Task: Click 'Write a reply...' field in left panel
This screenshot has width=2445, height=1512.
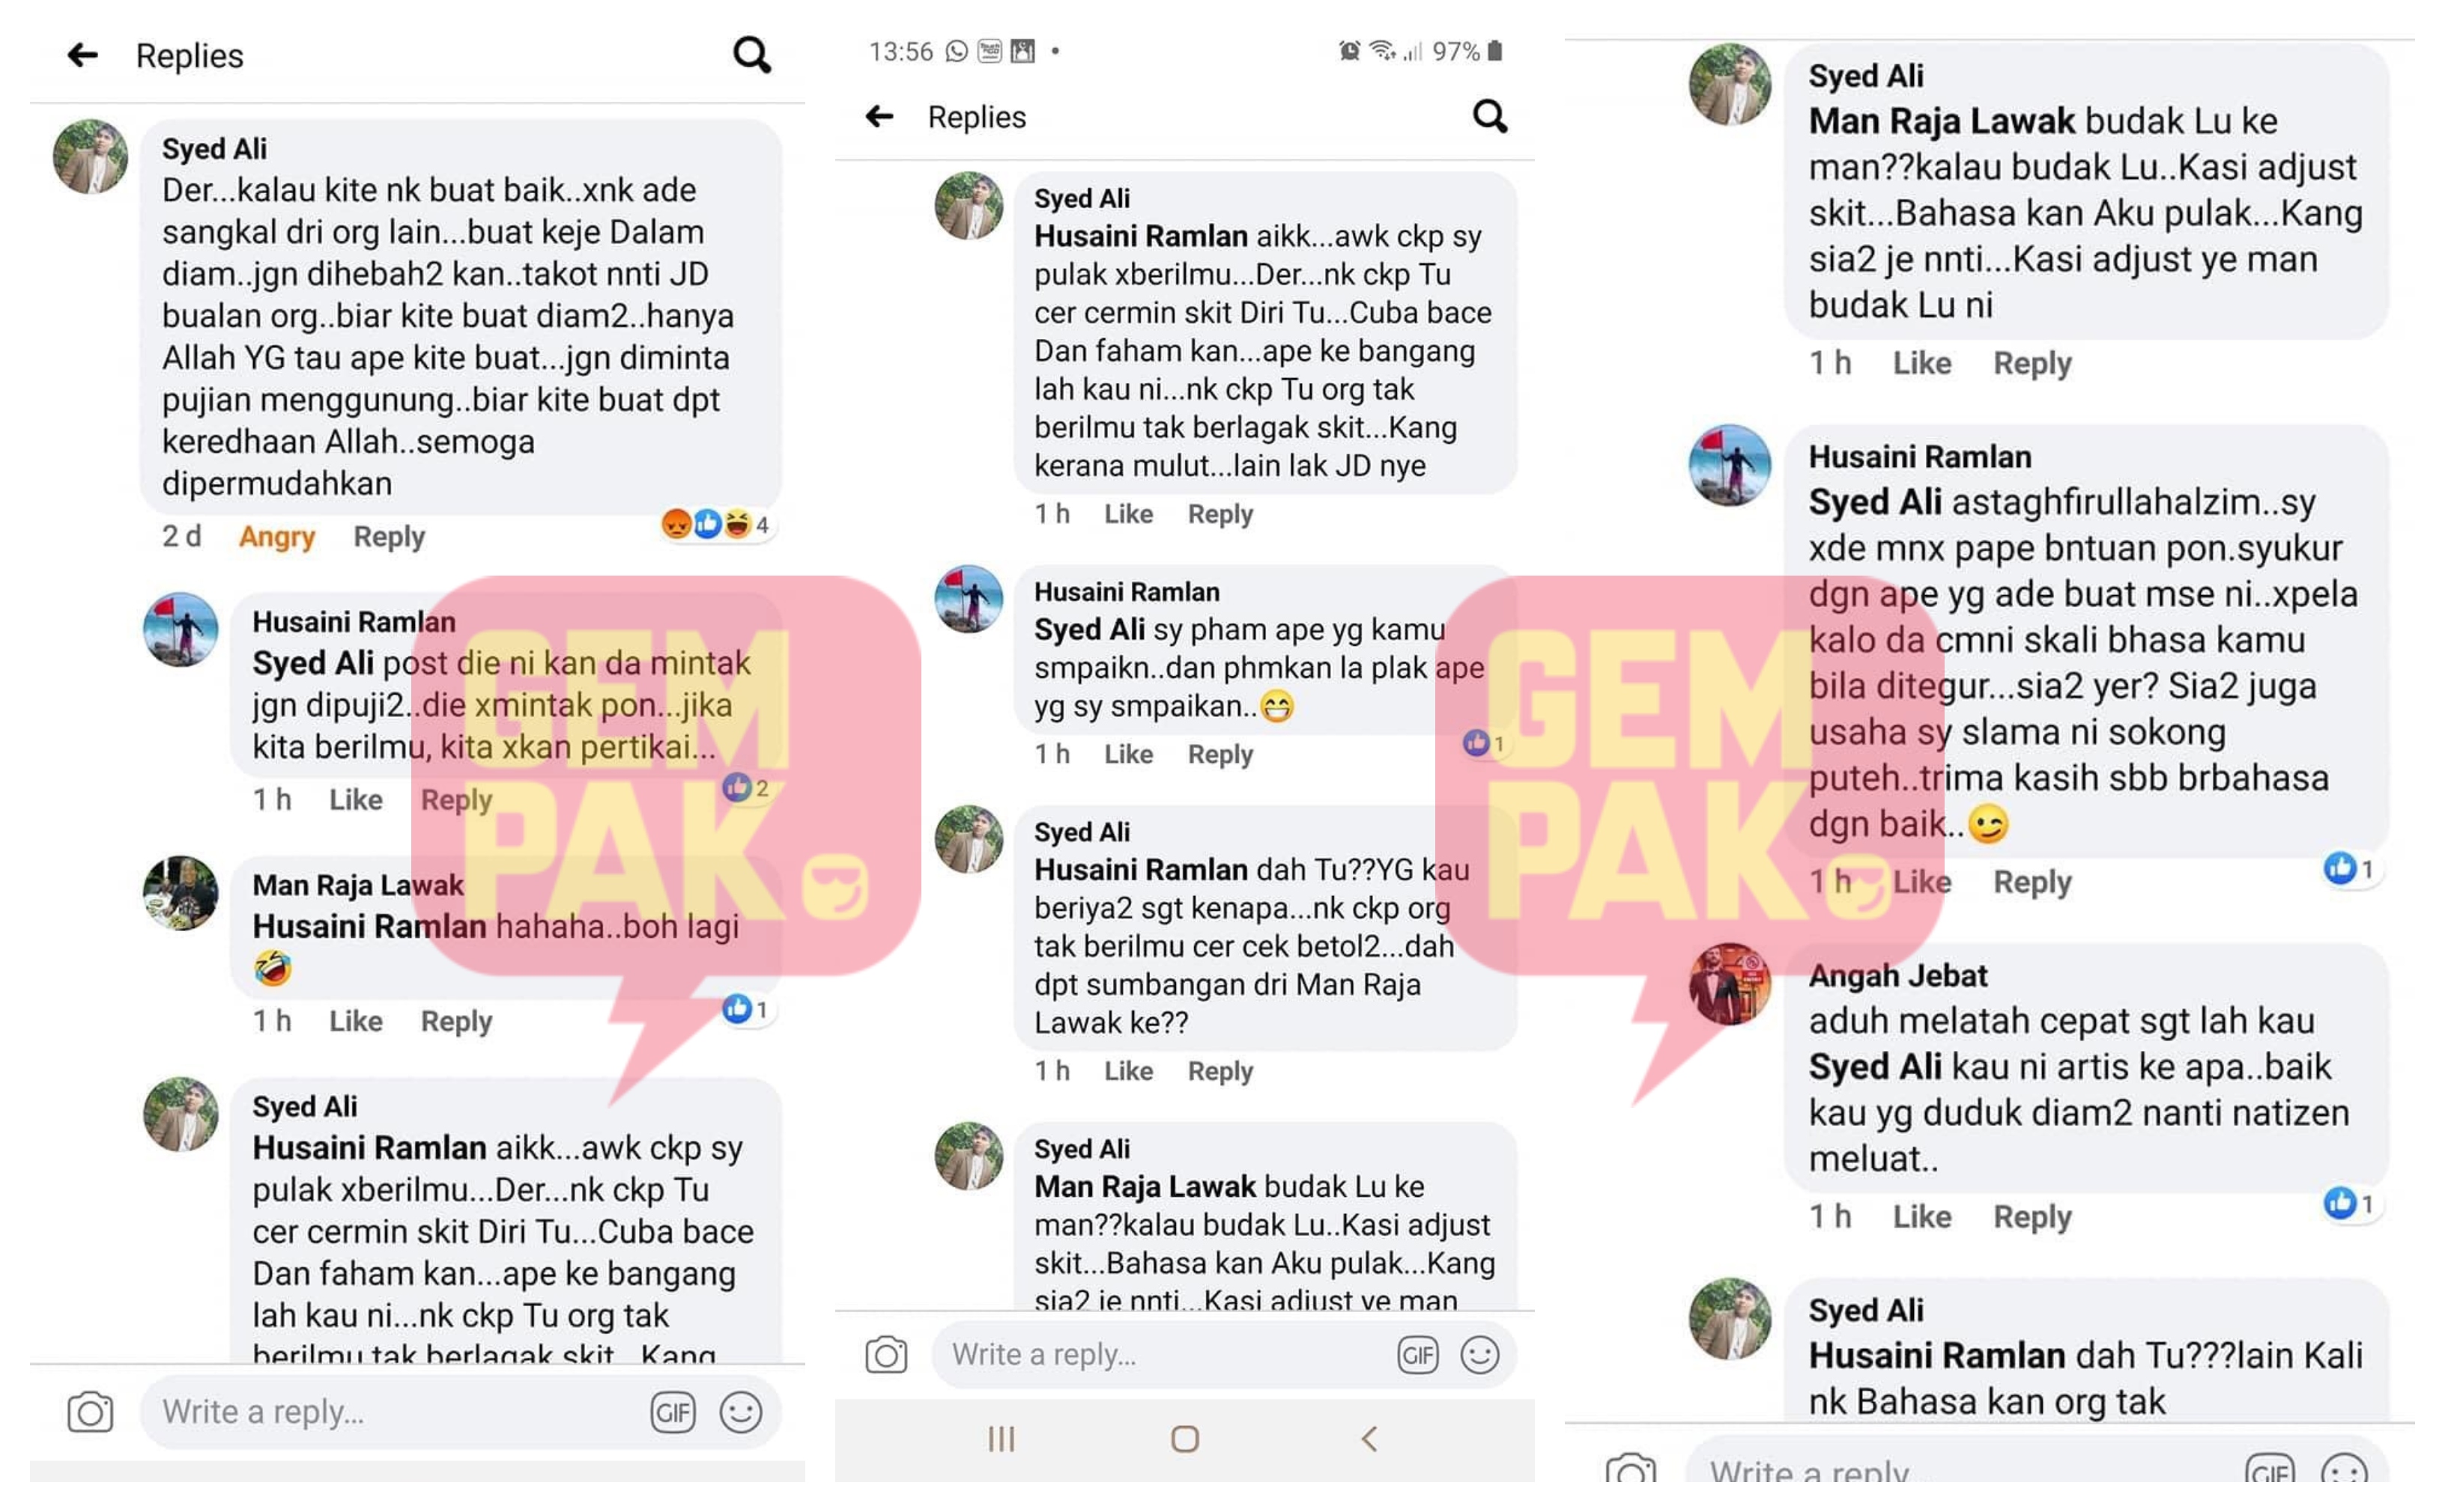Action: 400,1412
